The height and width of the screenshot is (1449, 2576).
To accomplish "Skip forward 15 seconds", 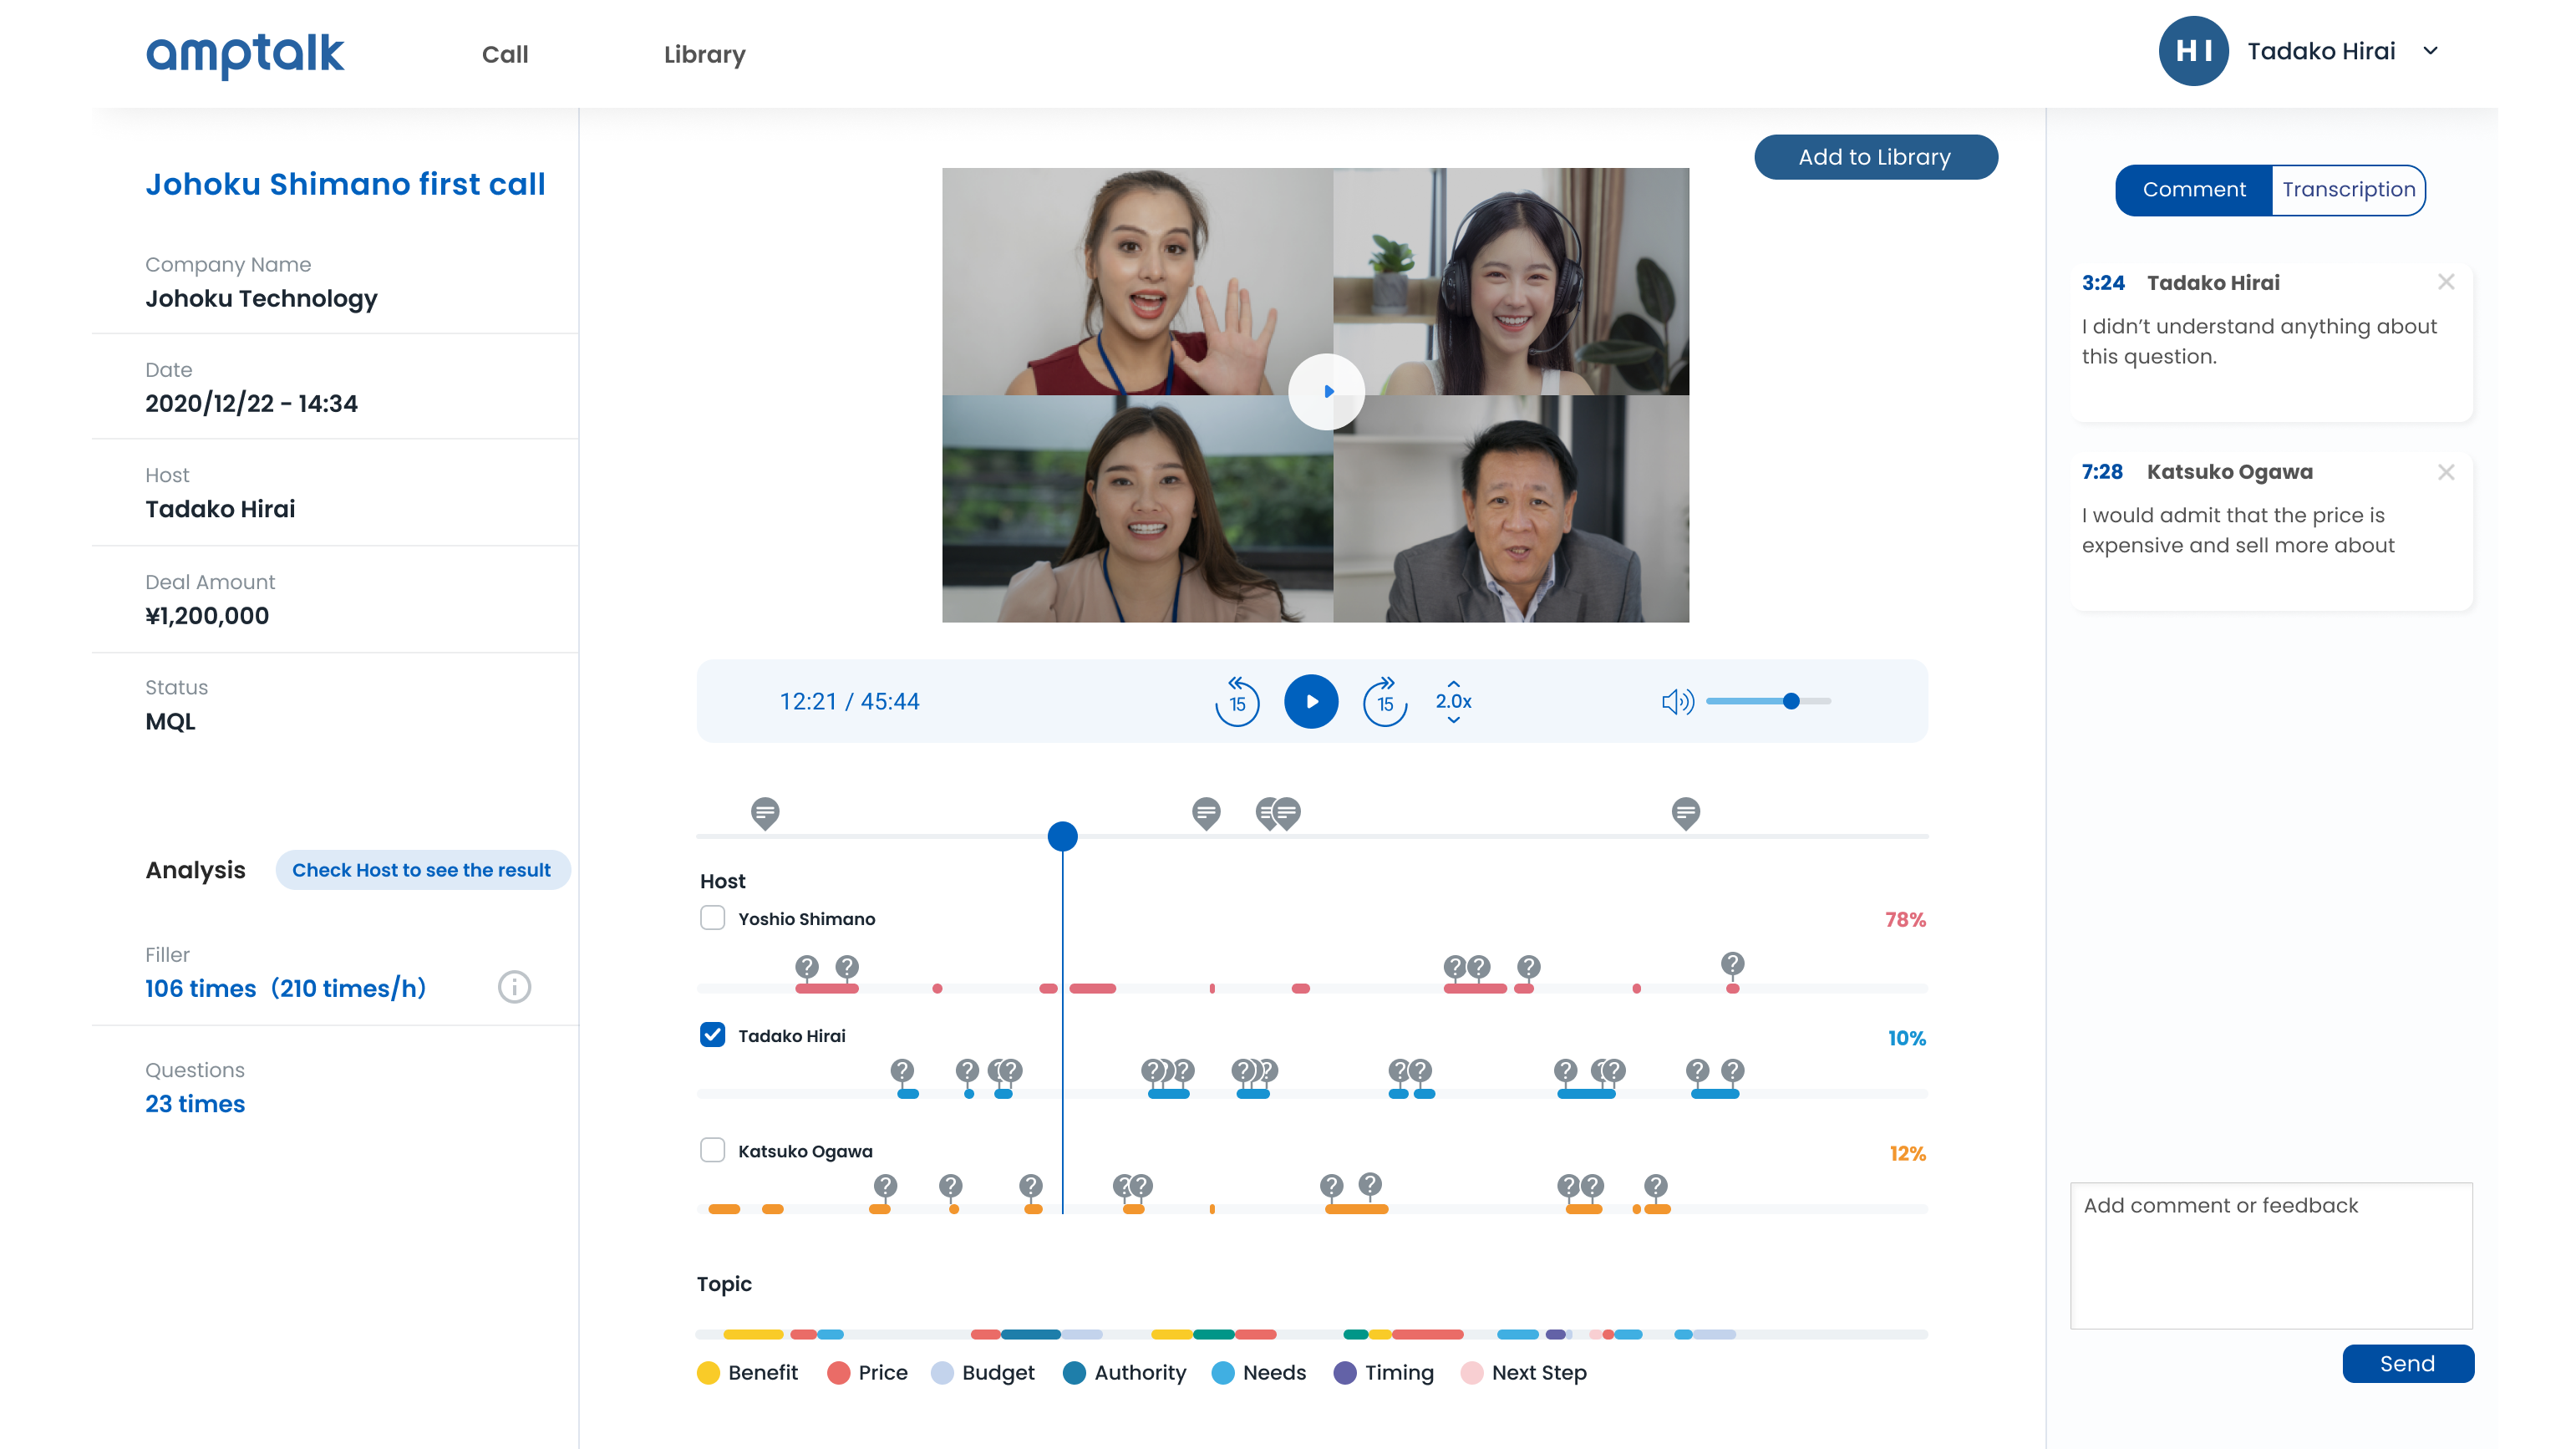I will pos(1385,701).
